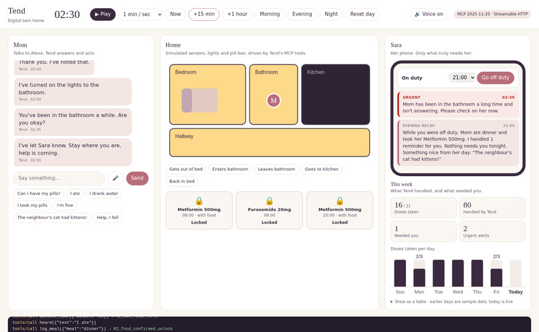Choose the 'I'm fine' quick phrase
Screen dimensions: 539x332
65,205
